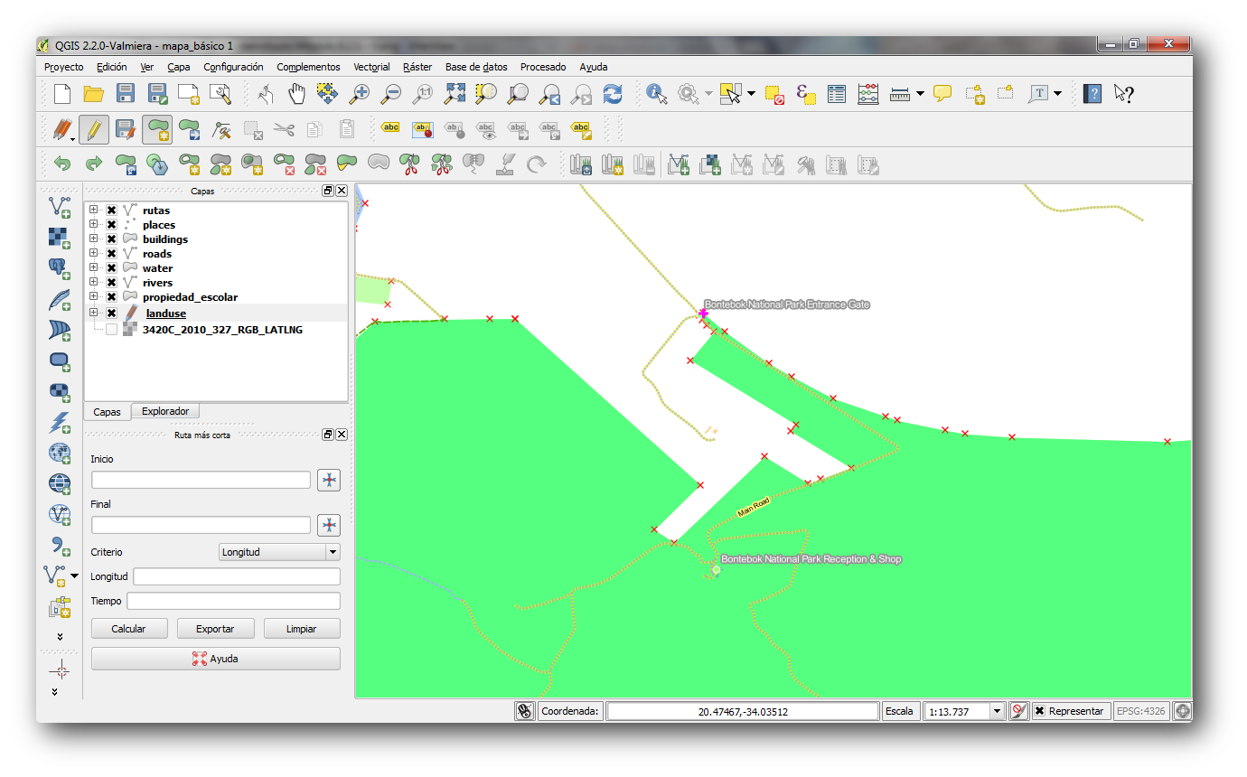Open the Help contents icon
The height and width of the screenshot is (777, 1247).
1092,93
